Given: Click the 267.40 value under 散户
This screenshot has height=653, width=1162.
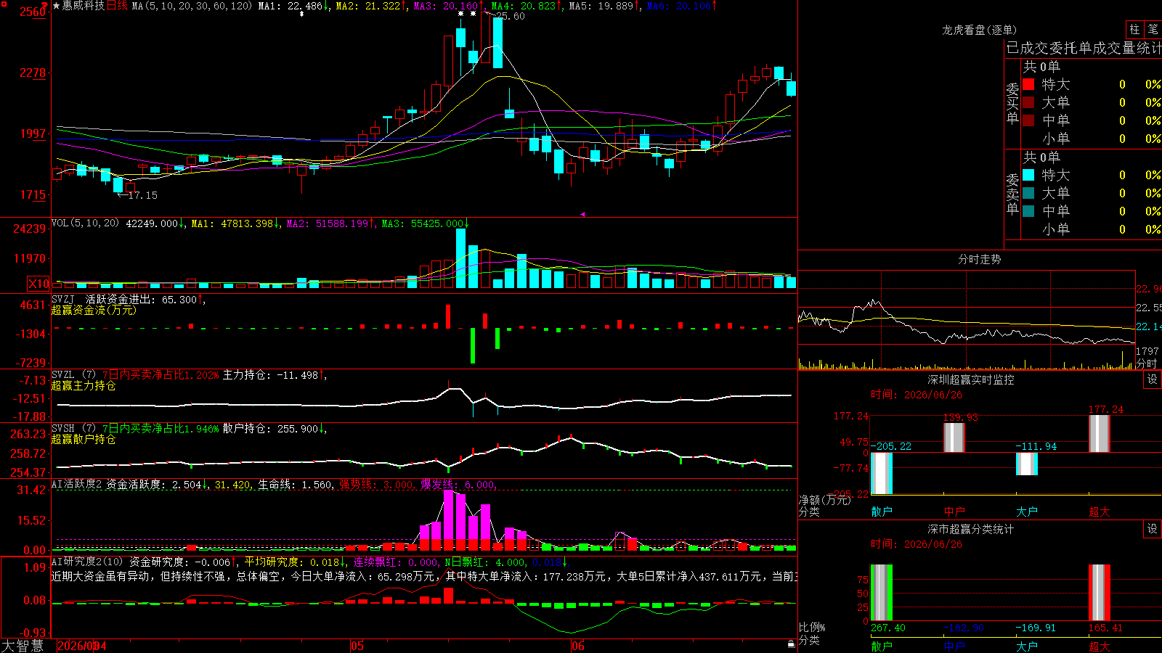Looking at the screenshot, I should click(x=888, y=628).
